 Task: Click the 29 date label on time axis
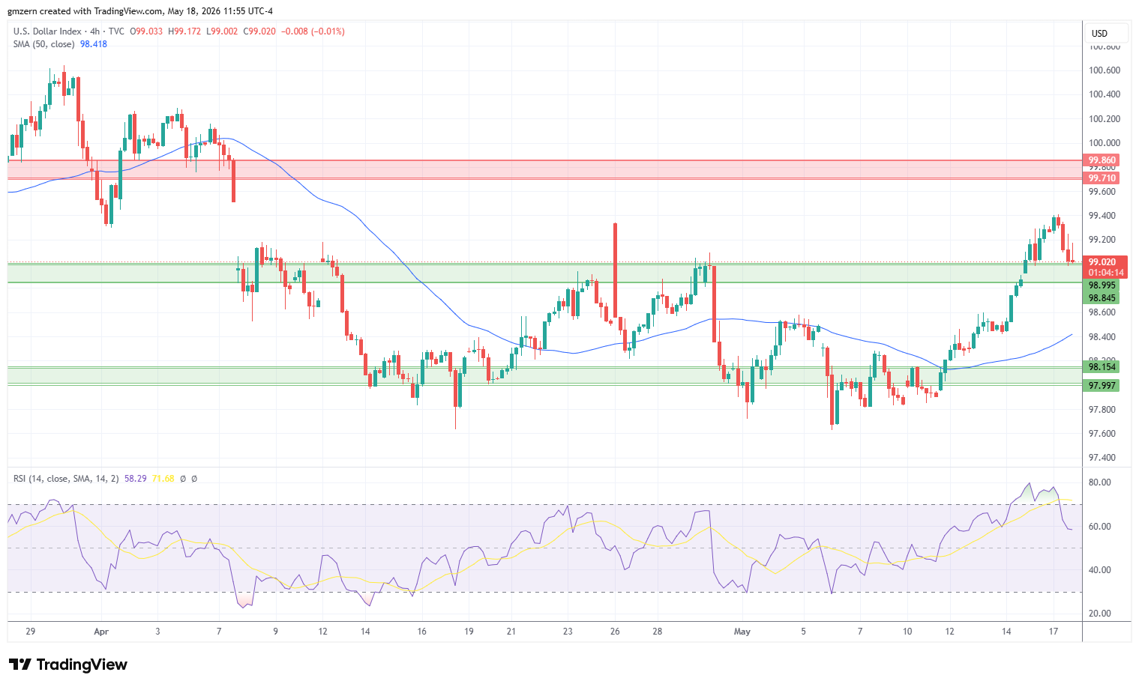point(30,632)
